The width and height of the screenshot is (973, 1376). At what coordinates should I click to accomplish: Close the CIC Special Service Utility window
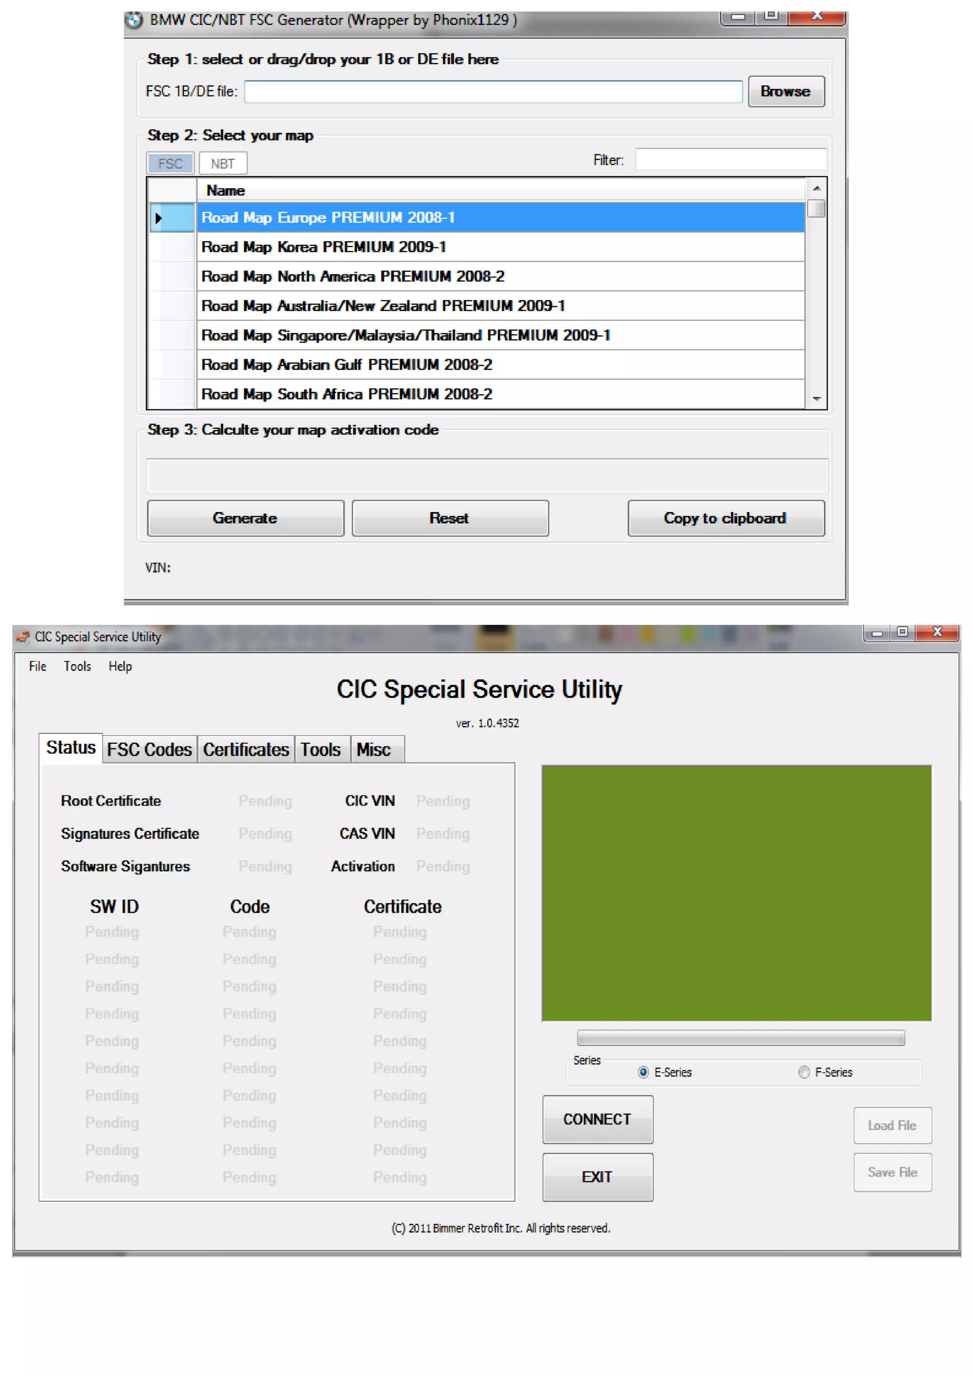(x=938, y=633)
